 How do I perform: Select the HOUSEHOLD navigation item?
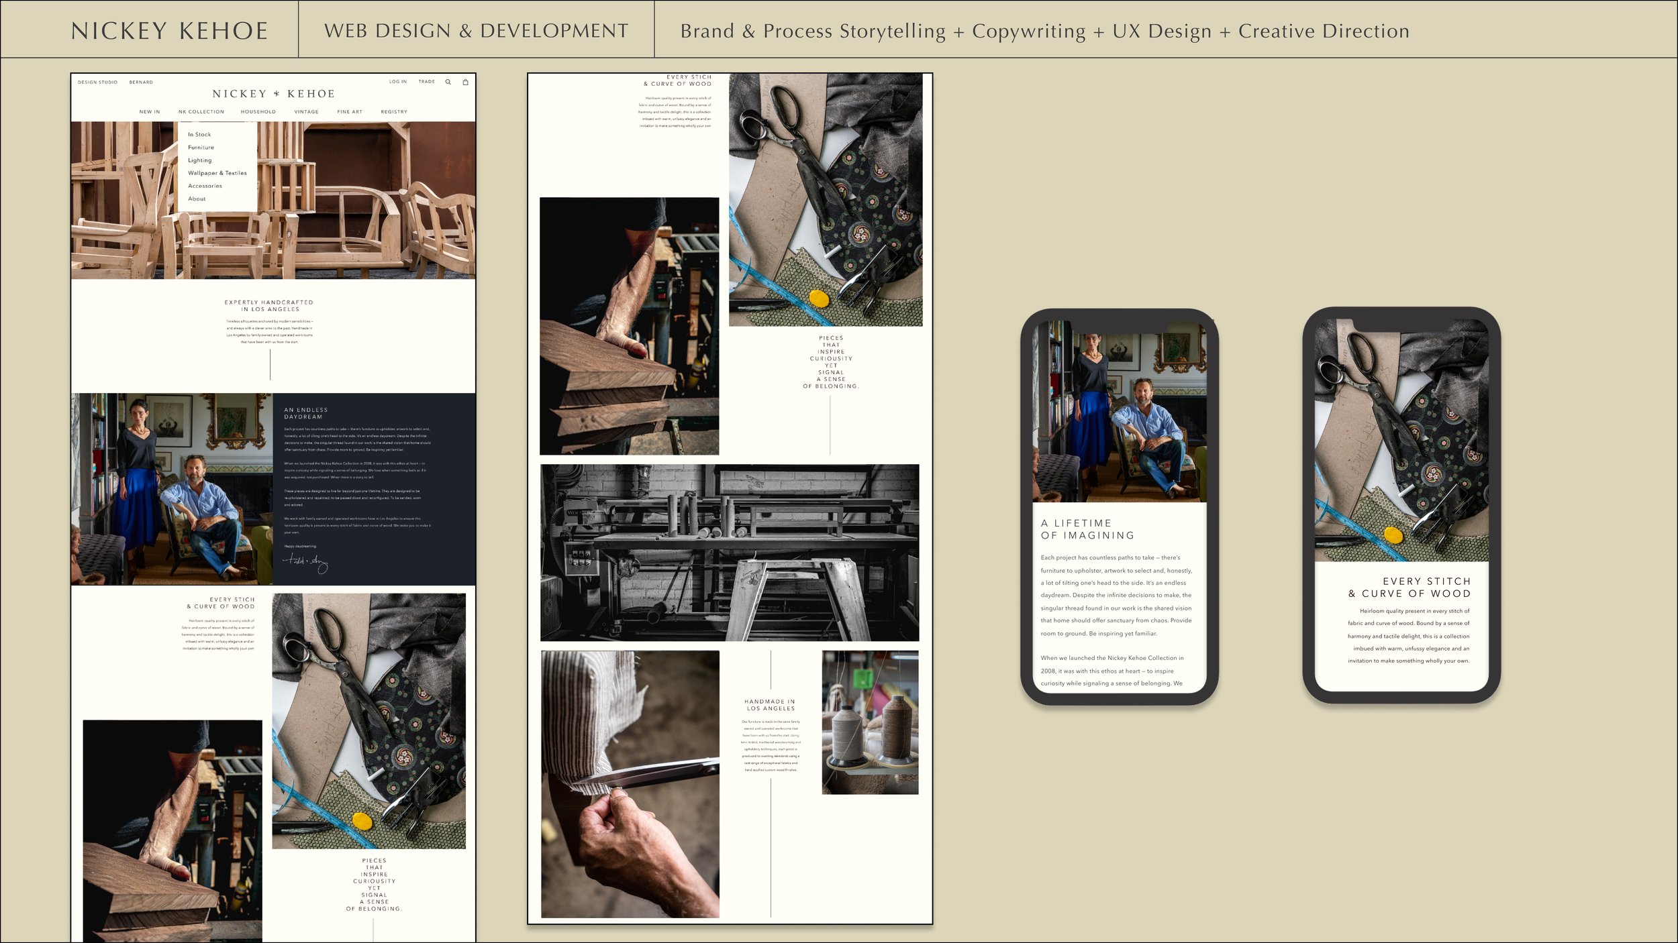(258, 112)
